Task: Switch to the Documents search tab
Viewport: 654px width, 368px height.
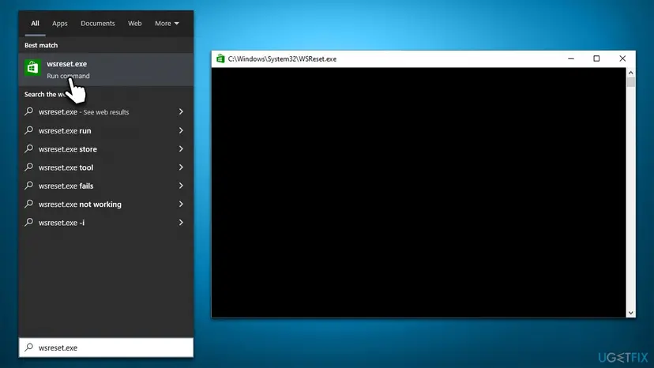Action: (x=98, y=24)
